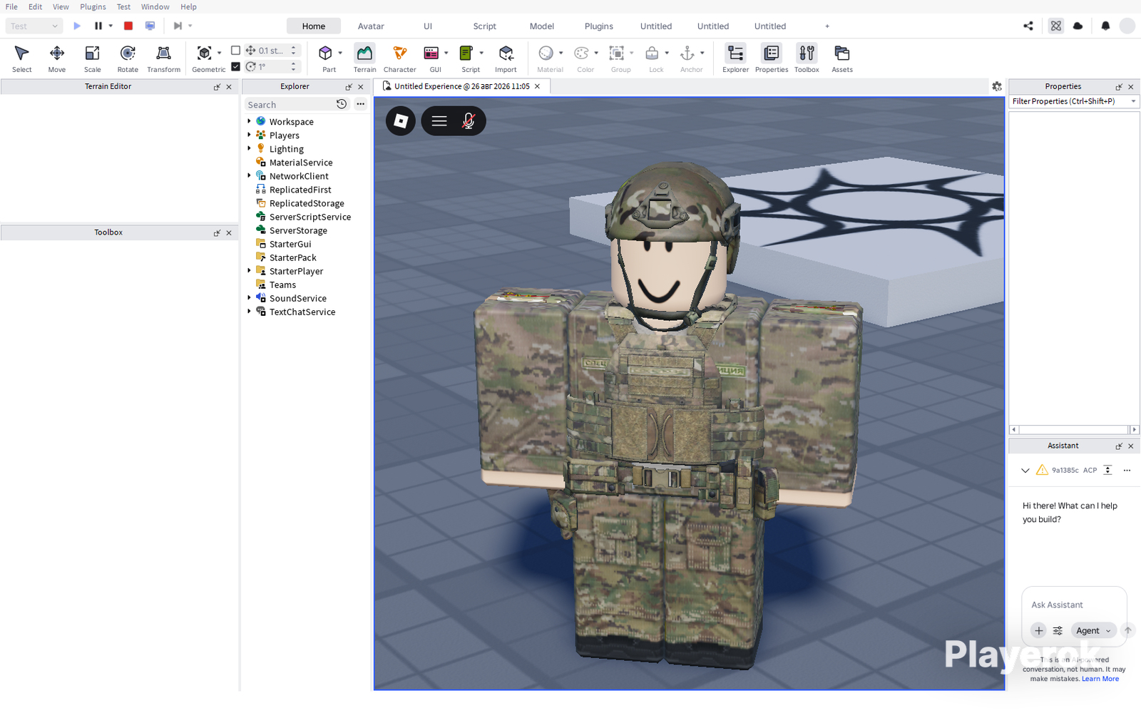Click the notifications bell icon
Image resolution: width=1141 pixels, height=713 pixels.
[1105, 26]
